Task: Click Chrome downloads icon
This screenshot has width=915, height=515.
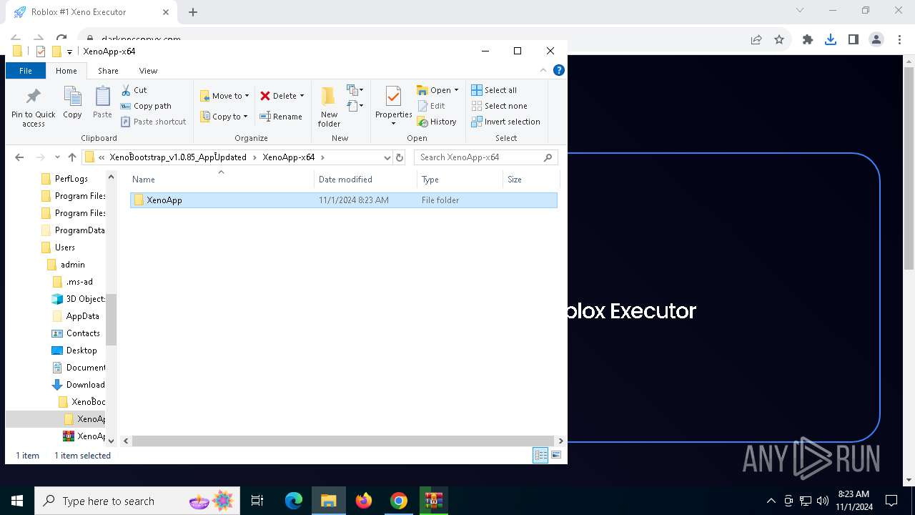Action: (831, 40)
